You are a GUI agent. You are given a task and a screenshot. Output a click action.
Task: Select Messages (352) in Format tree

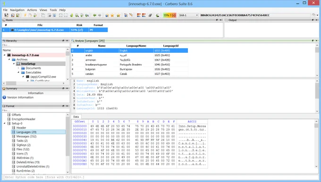coord(26,136)
